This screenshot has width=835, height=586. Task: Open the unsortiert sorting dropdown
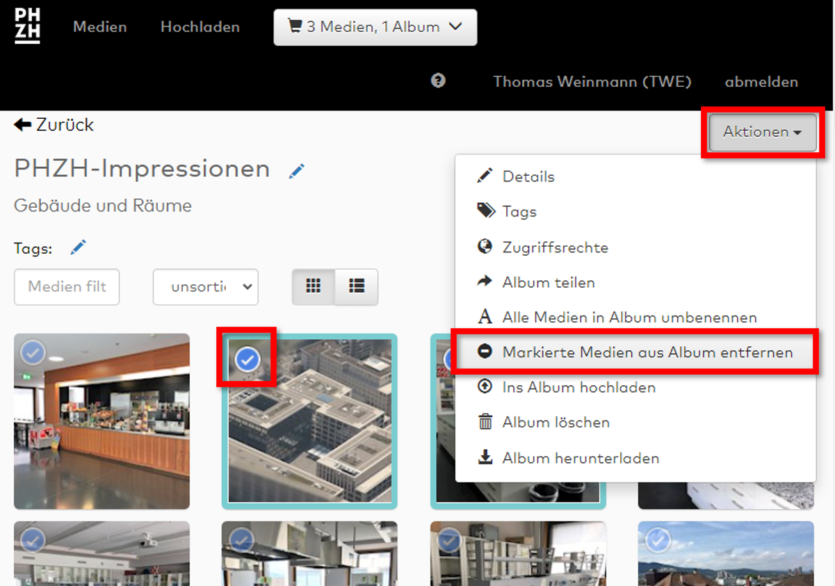pos(206,286)
